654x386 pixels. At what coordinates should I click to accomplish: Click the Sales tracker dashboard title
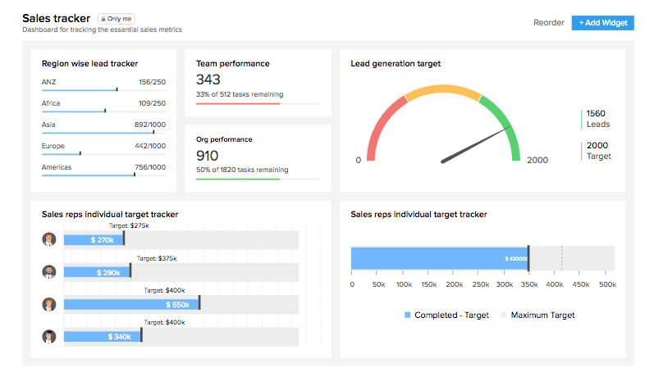pyautogui.click(x=57, y=17)
